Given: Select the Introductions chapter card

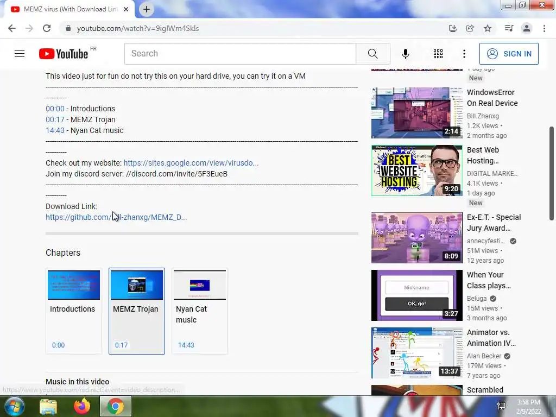Looking at the screenshot, I should click(x=74, y=311).
